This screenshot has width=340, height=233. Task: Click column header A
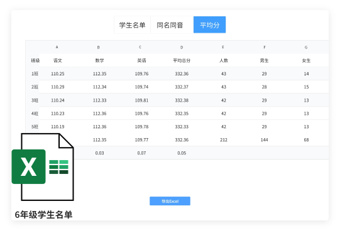click(57, 47)
